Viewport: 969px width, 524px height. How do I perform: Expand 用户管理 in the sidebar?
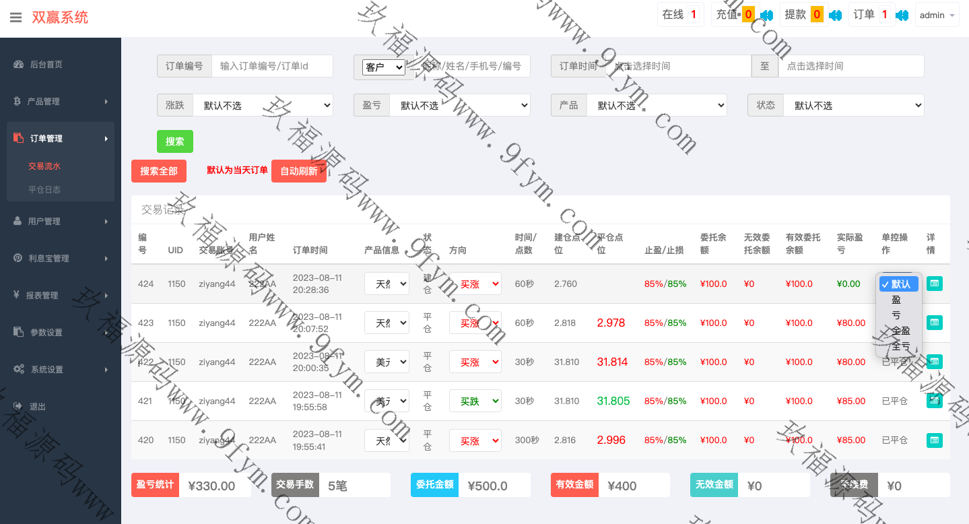[x=61, y=222]
